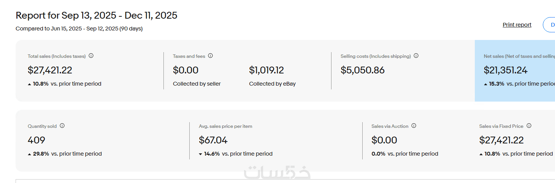Click the cut-off button right of Print report
This screenshot has width=555, height=183.
(550, 25)
